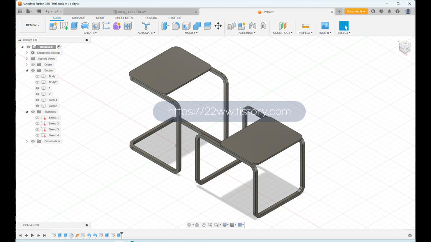This screenshot has width=431, height=242.
Task: Show Sketch4 using its eye icon
Action: 37,135
